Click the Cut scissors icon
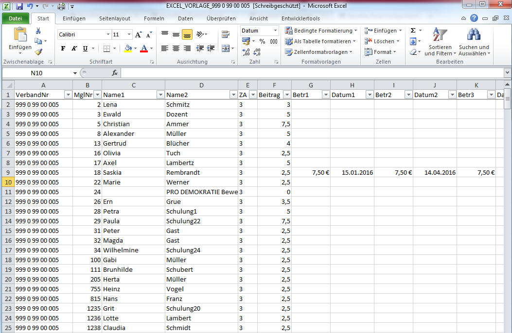This screenshot has width=512, height=333. tap(38, 31)
